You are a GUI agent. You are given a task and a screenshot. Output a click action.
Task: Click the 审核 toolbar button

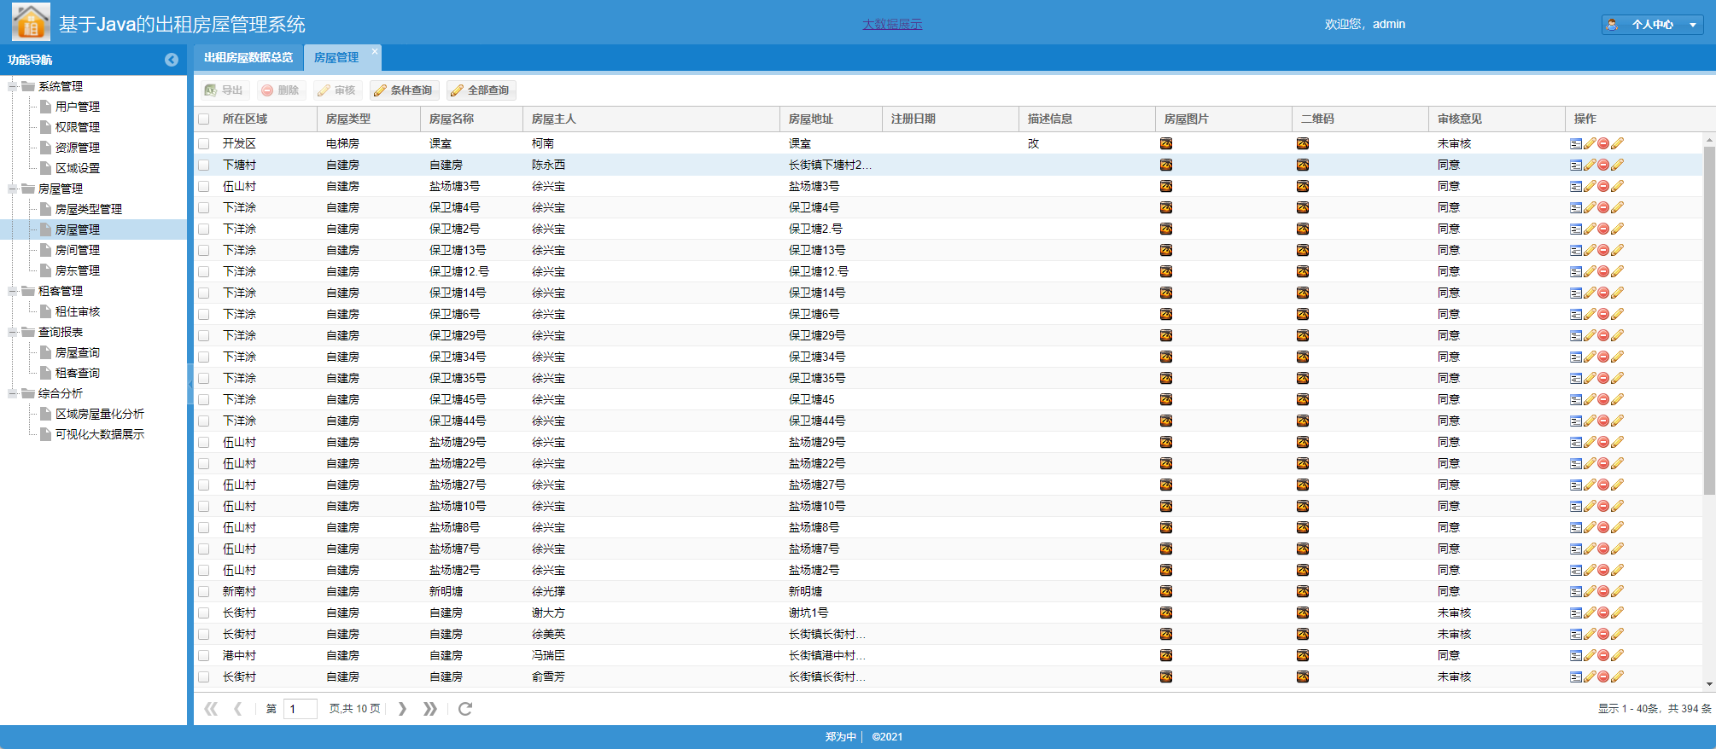[x=336, y=90]
